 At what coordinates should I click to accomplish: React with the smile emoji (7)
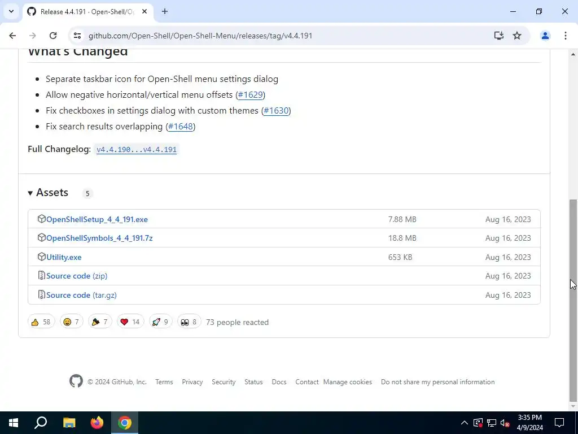click(x=72, y=322)
